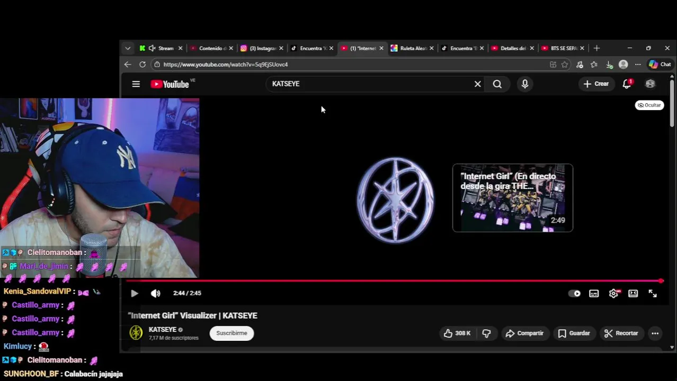Reload the YouTube page
Screen dimensions: 677x381
142,64
